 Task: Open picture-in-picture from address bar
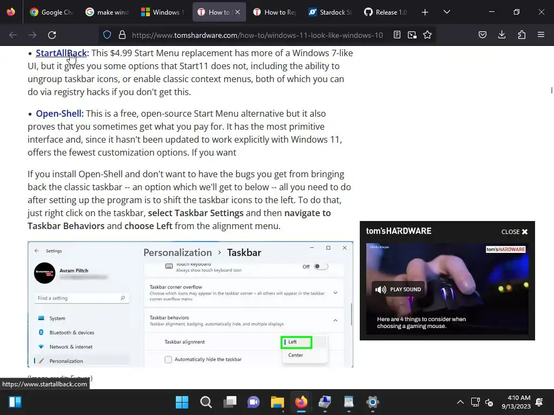[412, 35]
